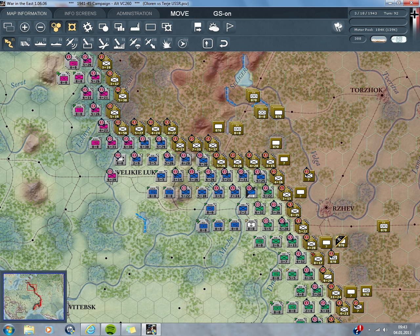Click the white gear-shaped map icon
This screenshot has height=336, width=420.
(x=88, y=27)
